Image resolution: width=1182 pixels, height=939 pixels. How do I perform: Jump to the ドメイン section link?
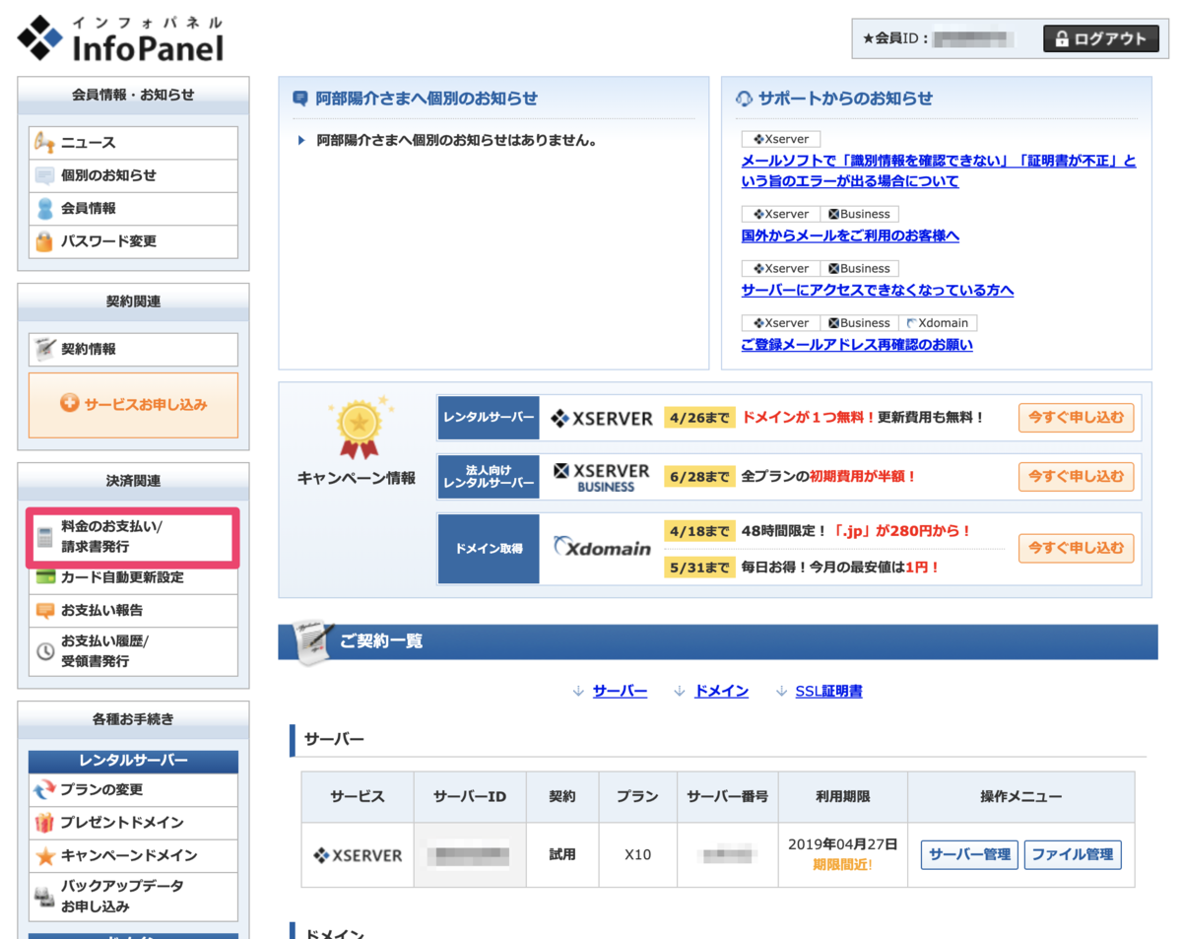click(721, 692)
